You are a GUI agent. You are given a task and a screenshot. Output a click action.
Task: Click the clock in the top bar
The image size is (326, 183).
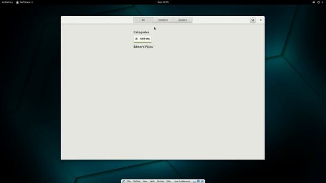pos(163,2)
